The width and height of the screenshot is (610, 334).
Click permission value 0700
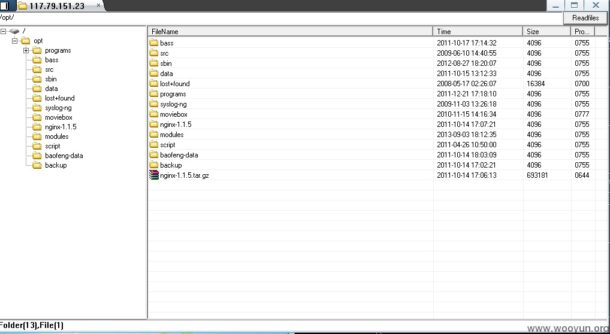[582, 84]
